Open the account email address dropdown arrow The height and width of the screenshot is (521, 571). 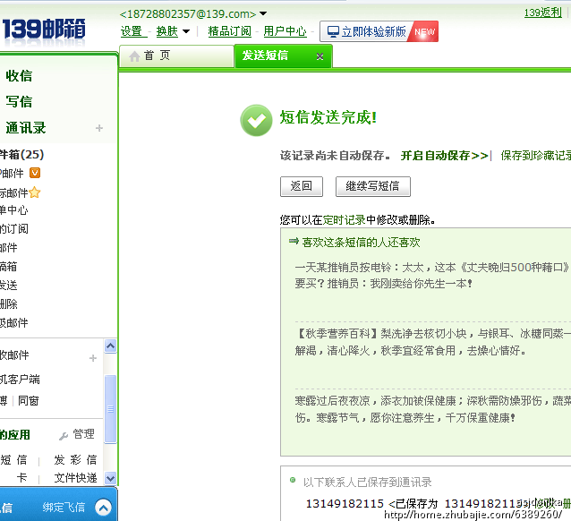point(263,13)
